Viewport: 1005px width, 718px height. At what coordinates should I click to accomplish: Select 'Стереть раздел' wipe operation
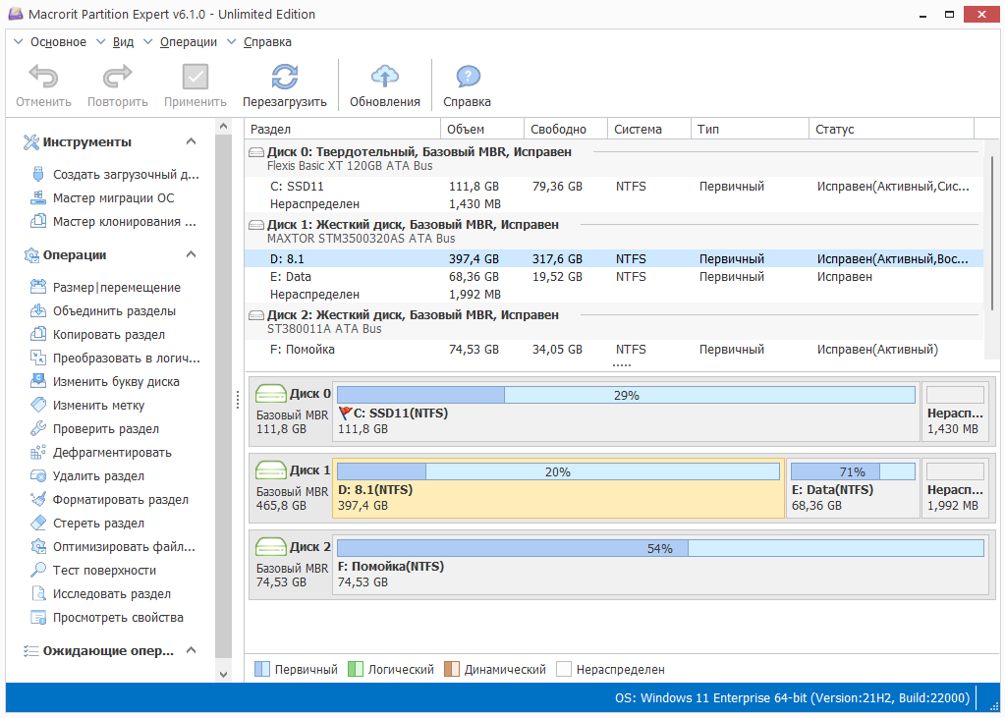tap(87, 524)
